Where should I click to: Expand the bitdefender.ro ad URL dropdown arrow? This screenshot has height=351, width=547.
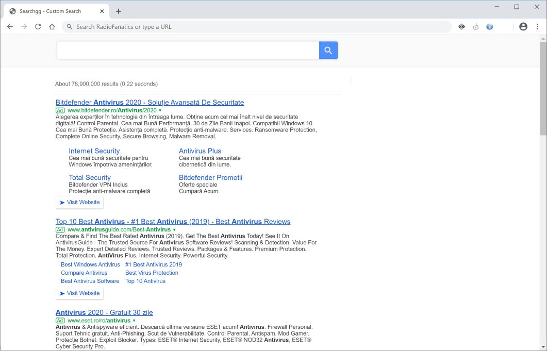pyautogui.click(x=160, y=111)
